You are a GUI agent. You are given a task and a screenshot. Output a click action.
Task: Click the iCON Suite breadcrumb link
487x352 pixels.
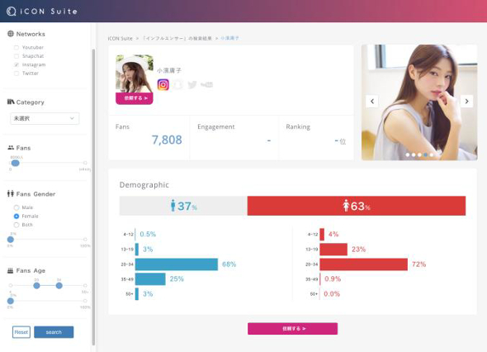point(120,38)
